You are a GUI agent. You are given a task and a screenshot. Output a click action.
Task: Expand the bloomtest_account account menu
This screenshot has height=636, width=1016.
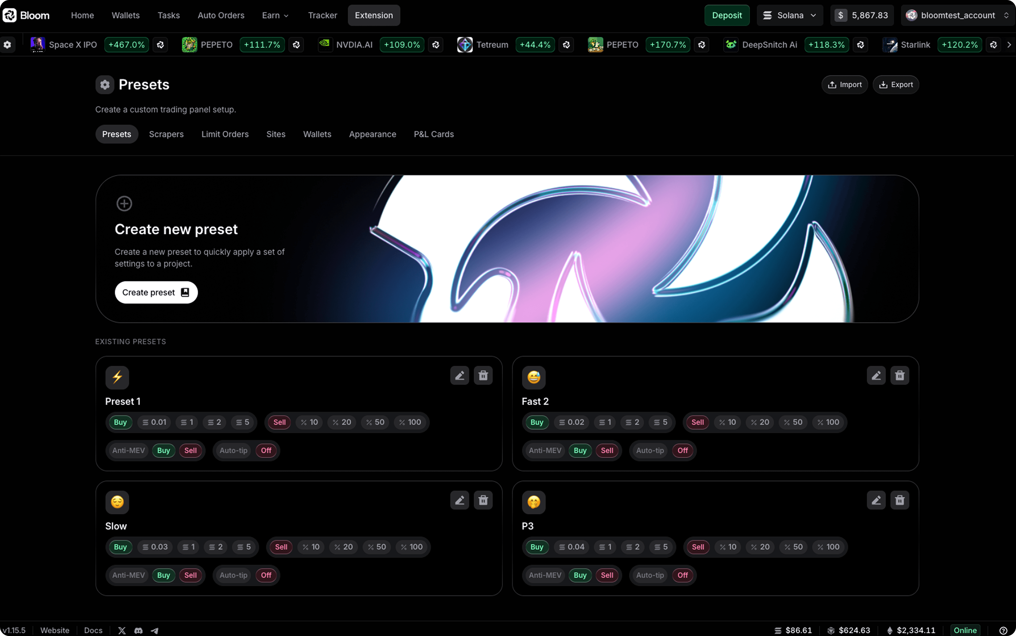tap(958, 15)
